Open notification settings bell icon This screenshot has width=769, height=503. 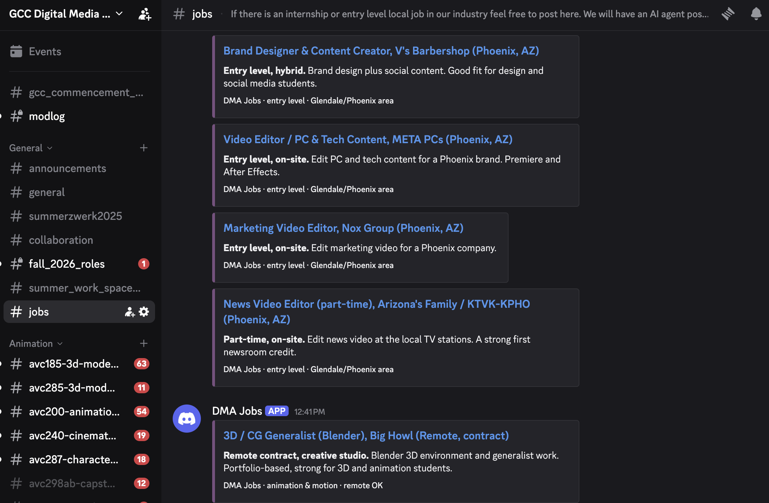[756, 14]
